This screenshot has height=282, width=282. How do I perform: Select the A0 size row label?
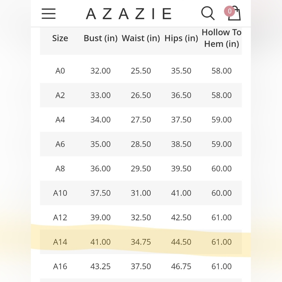pos(60,71)
